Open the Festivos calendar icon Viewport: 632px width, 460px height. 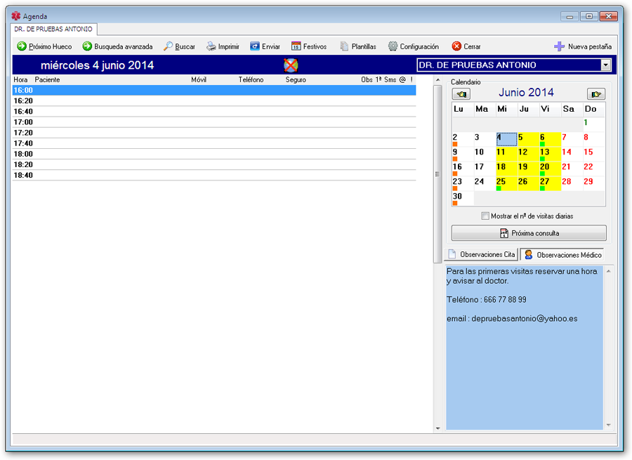[296, 46]
